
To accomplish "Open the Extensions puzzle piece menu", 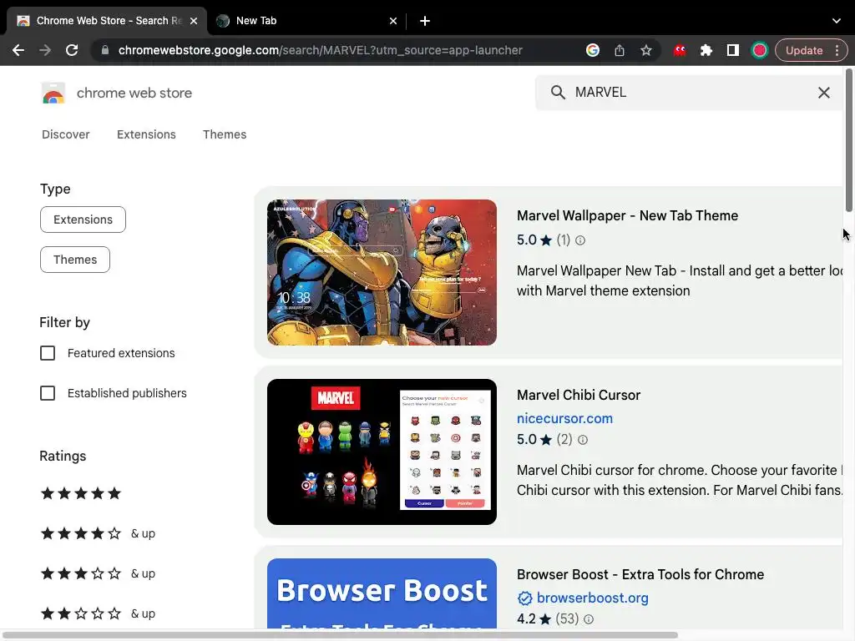I will coord(706,50).
